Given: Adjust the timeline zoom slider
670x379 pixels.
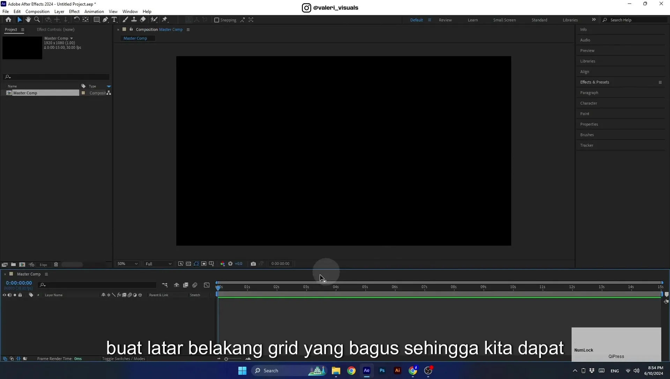Looking at the screenshot, I should pyautogui.click(x=226, y=359).
